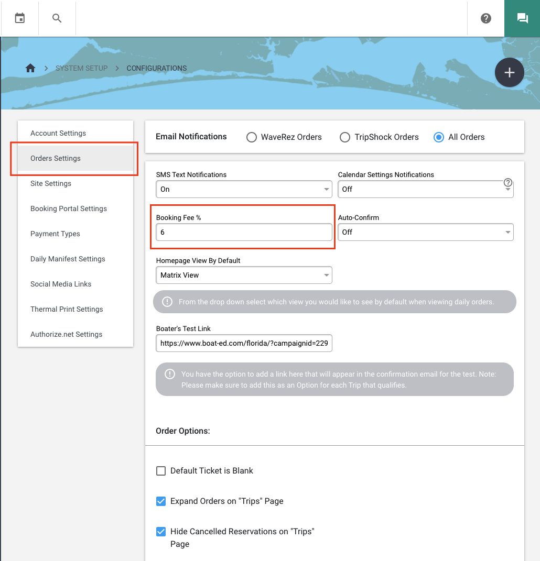Click the search magnifier icon
The width and height of the screenshot is (540, 561).
57,18
